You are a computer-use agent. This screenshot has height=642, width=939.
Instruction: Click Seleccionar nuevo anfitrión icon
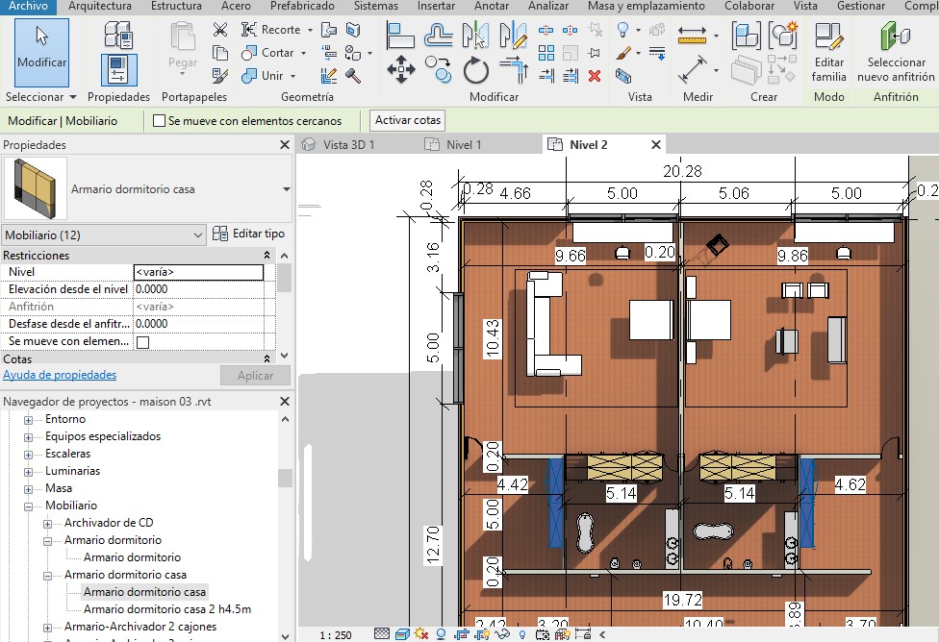pos(895,53)
